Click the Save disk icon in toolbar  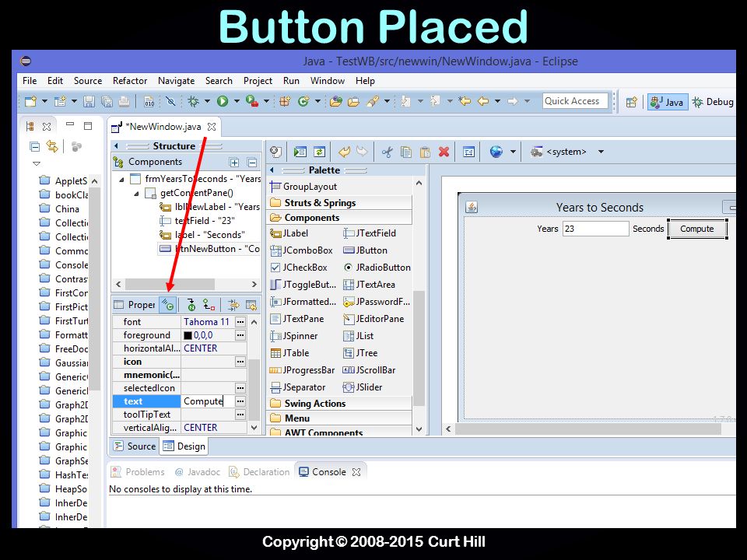pos(89,101)
